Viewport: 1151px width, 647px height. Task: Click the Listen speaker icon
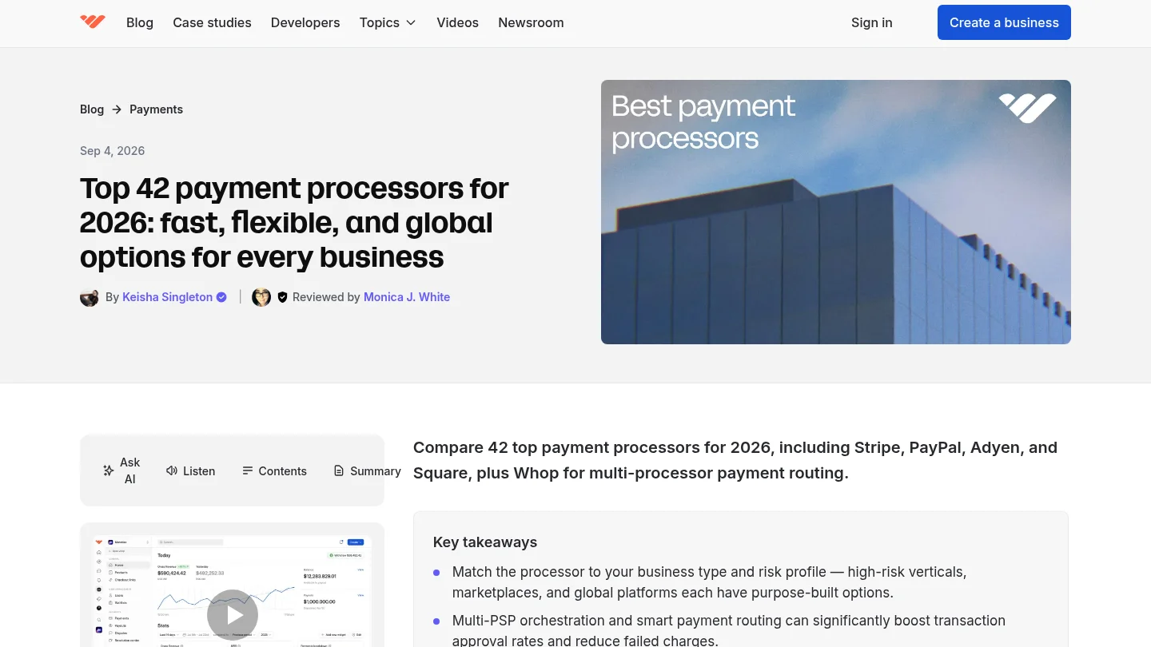[172, 471]
